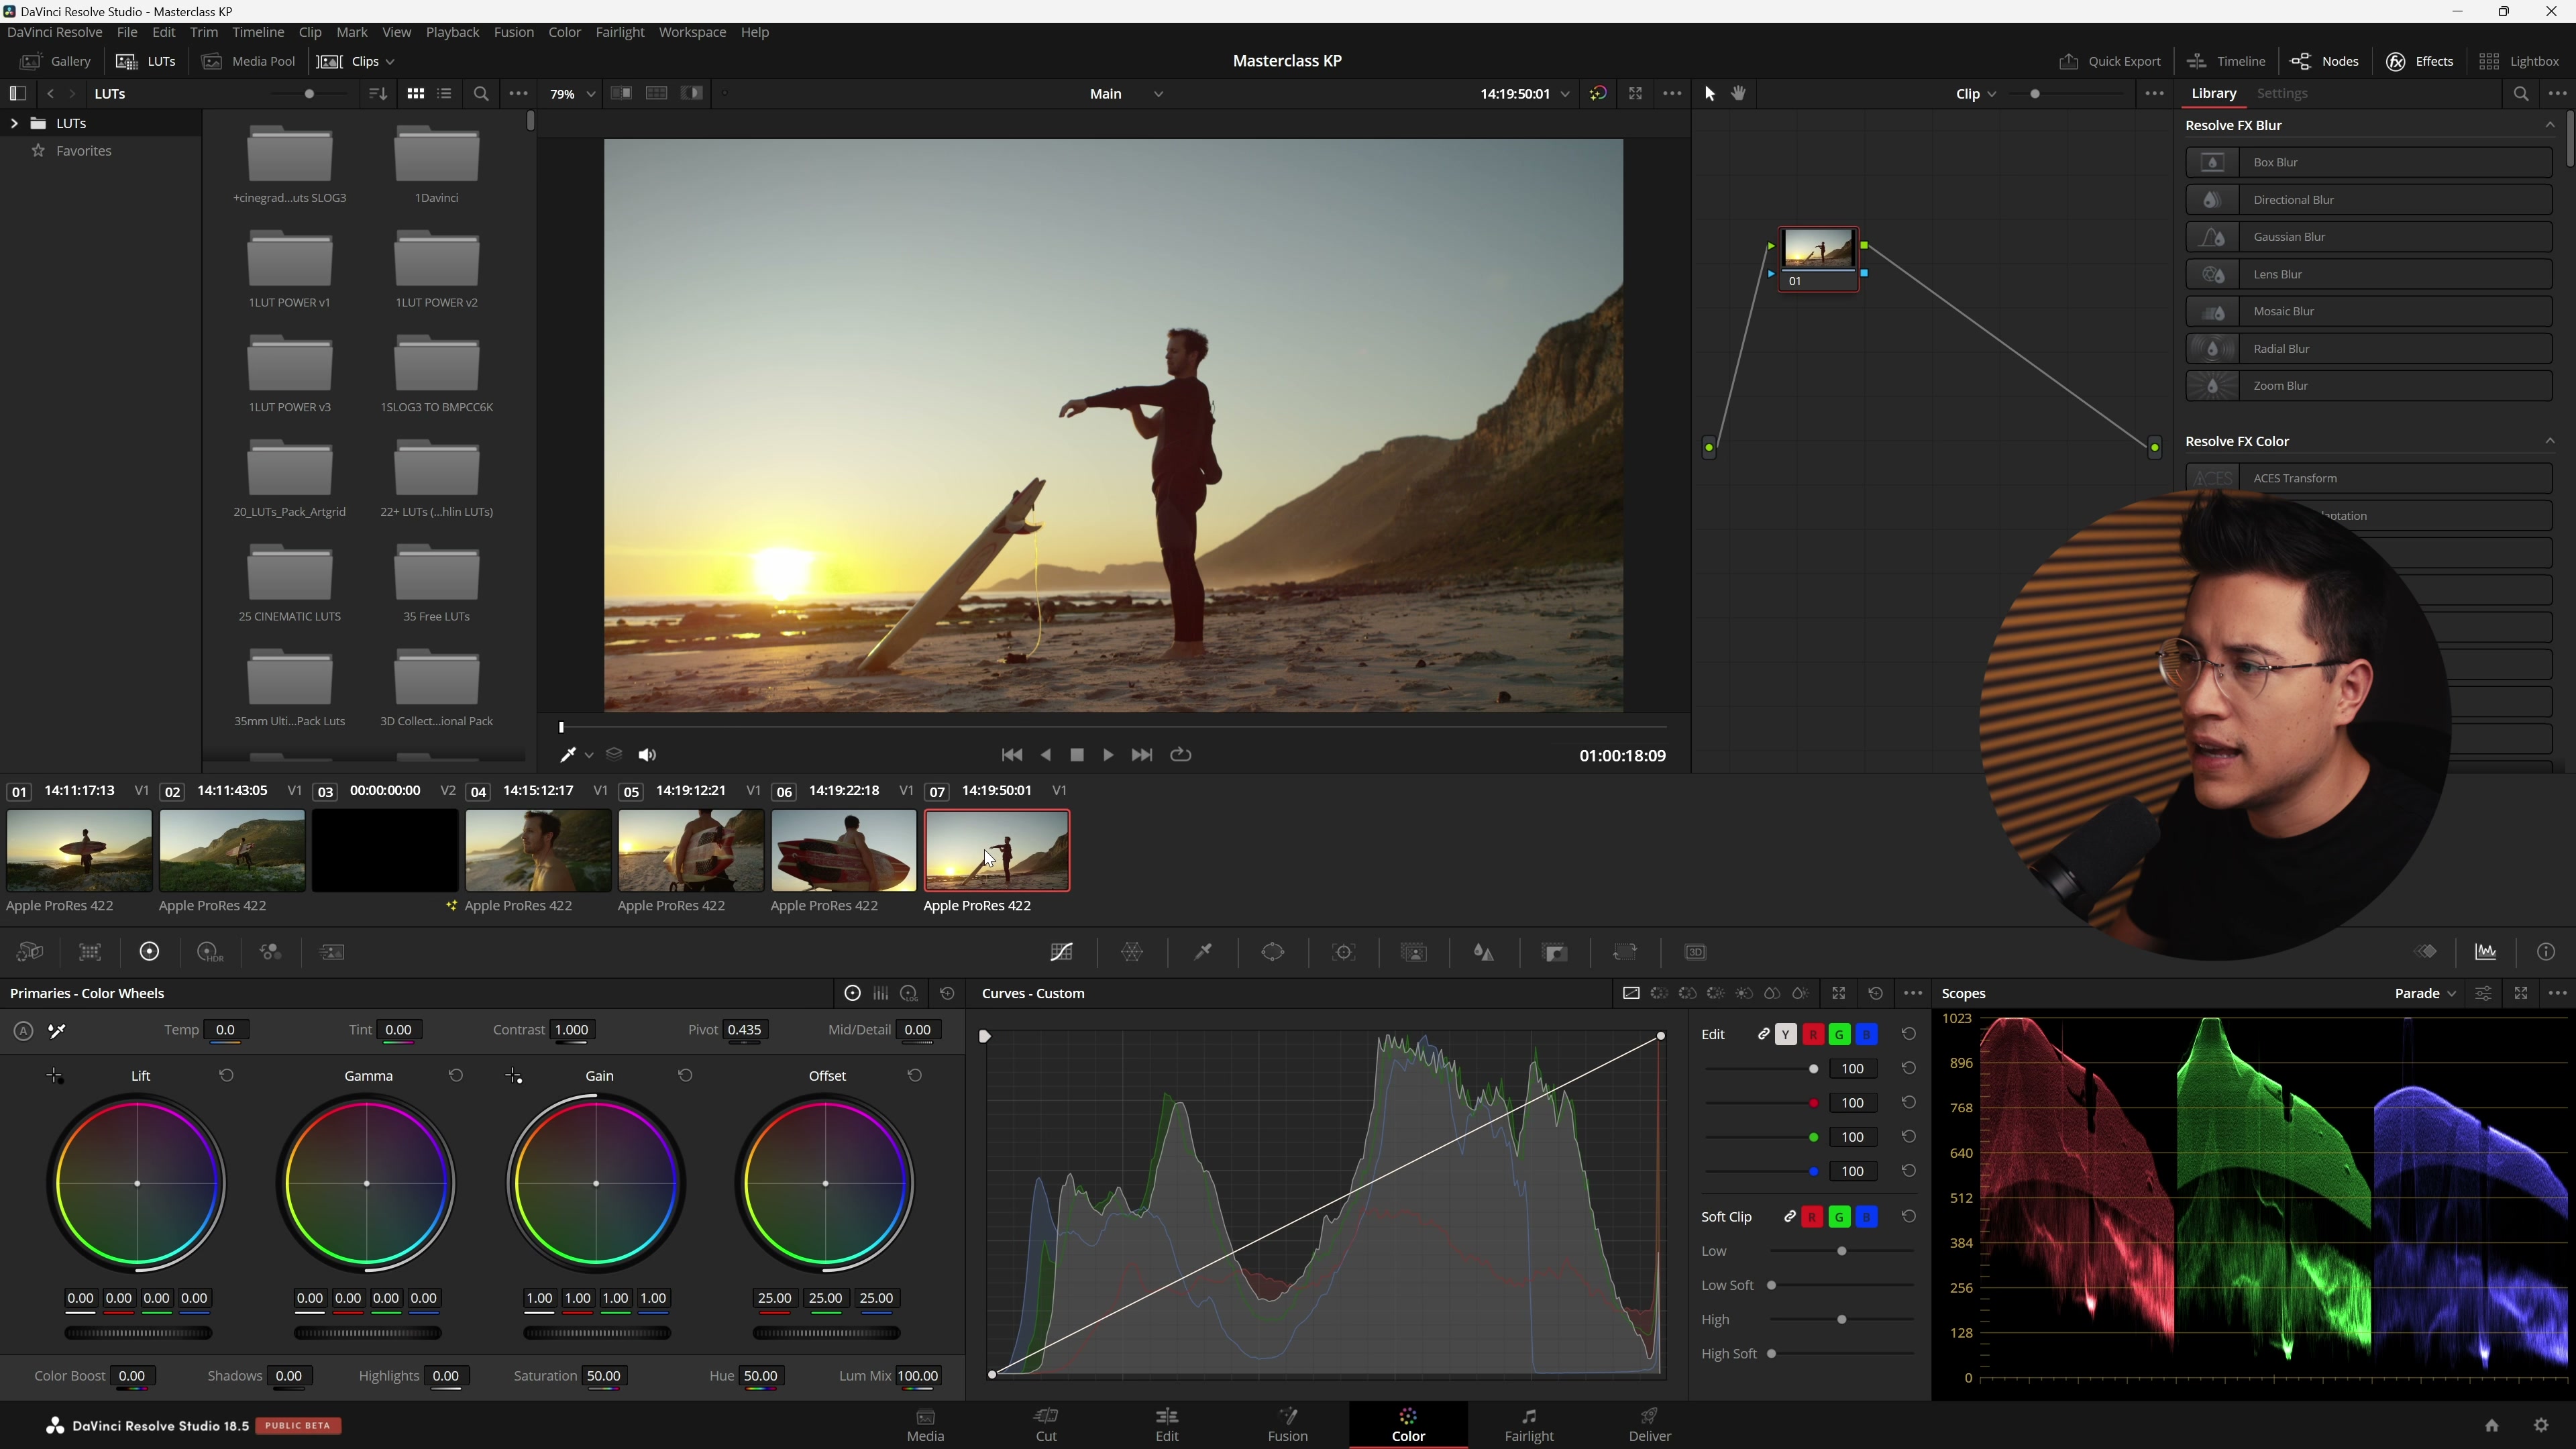Reset the Gamma wheel
This screenshot has width=2576, height=1449.
point(456,1076)
